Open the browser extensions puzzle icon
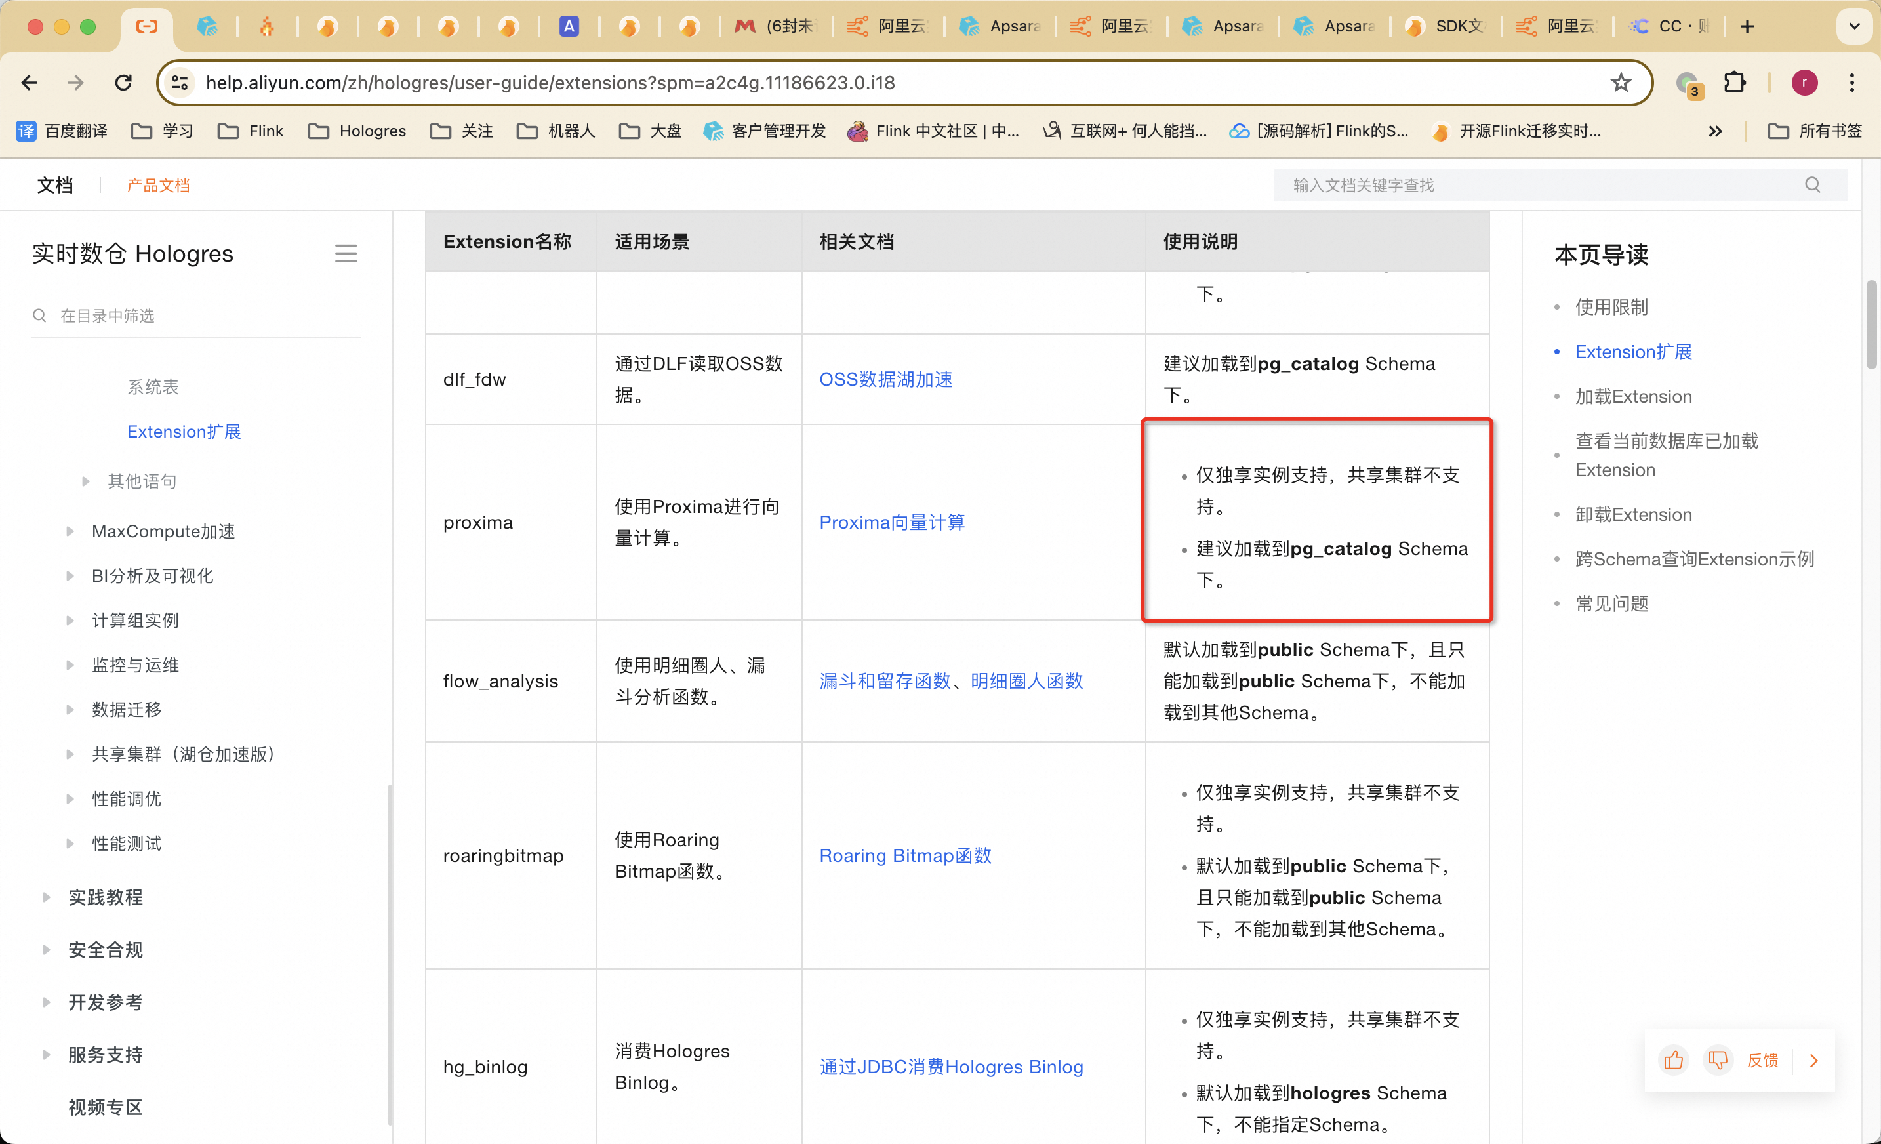Image resolution: width=1881 pixels, height=1144 pixels. 1735,83
